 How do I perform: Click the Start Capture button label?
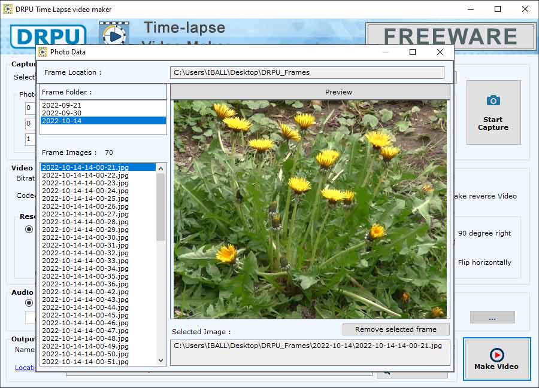pos(493,124)
